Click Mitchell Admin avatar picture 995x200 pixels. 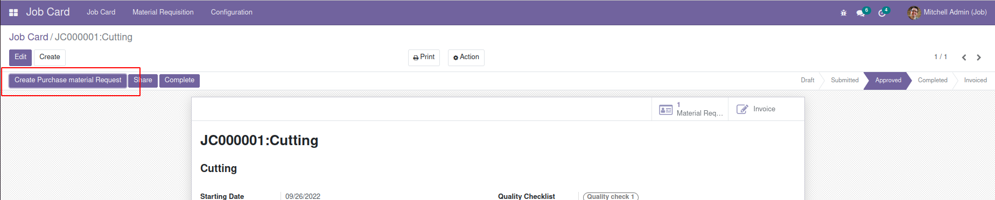(914, 12)
